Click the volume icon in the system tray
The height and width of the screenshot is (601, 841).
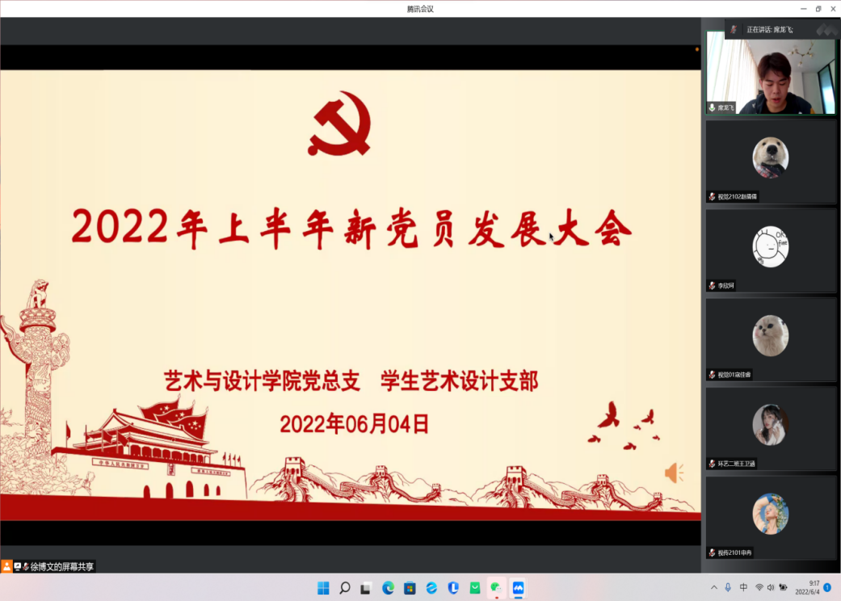coord(771,588)
